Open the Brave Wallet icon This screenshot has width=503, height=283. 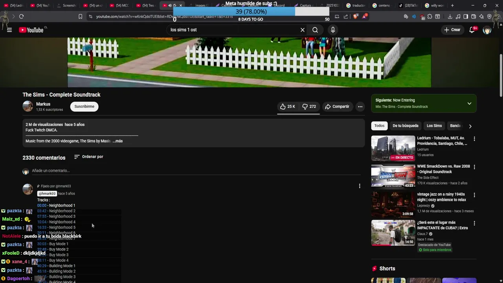pos(474,17)
